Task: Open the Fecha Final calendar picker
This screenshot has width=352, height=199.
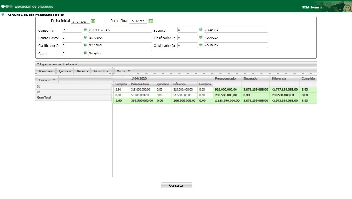Action: 151,21
